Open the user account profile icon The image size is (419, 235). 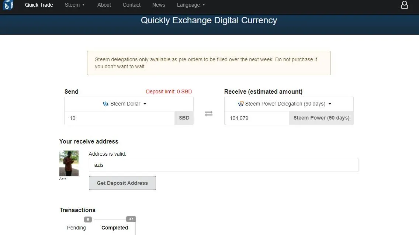[404, 5]
